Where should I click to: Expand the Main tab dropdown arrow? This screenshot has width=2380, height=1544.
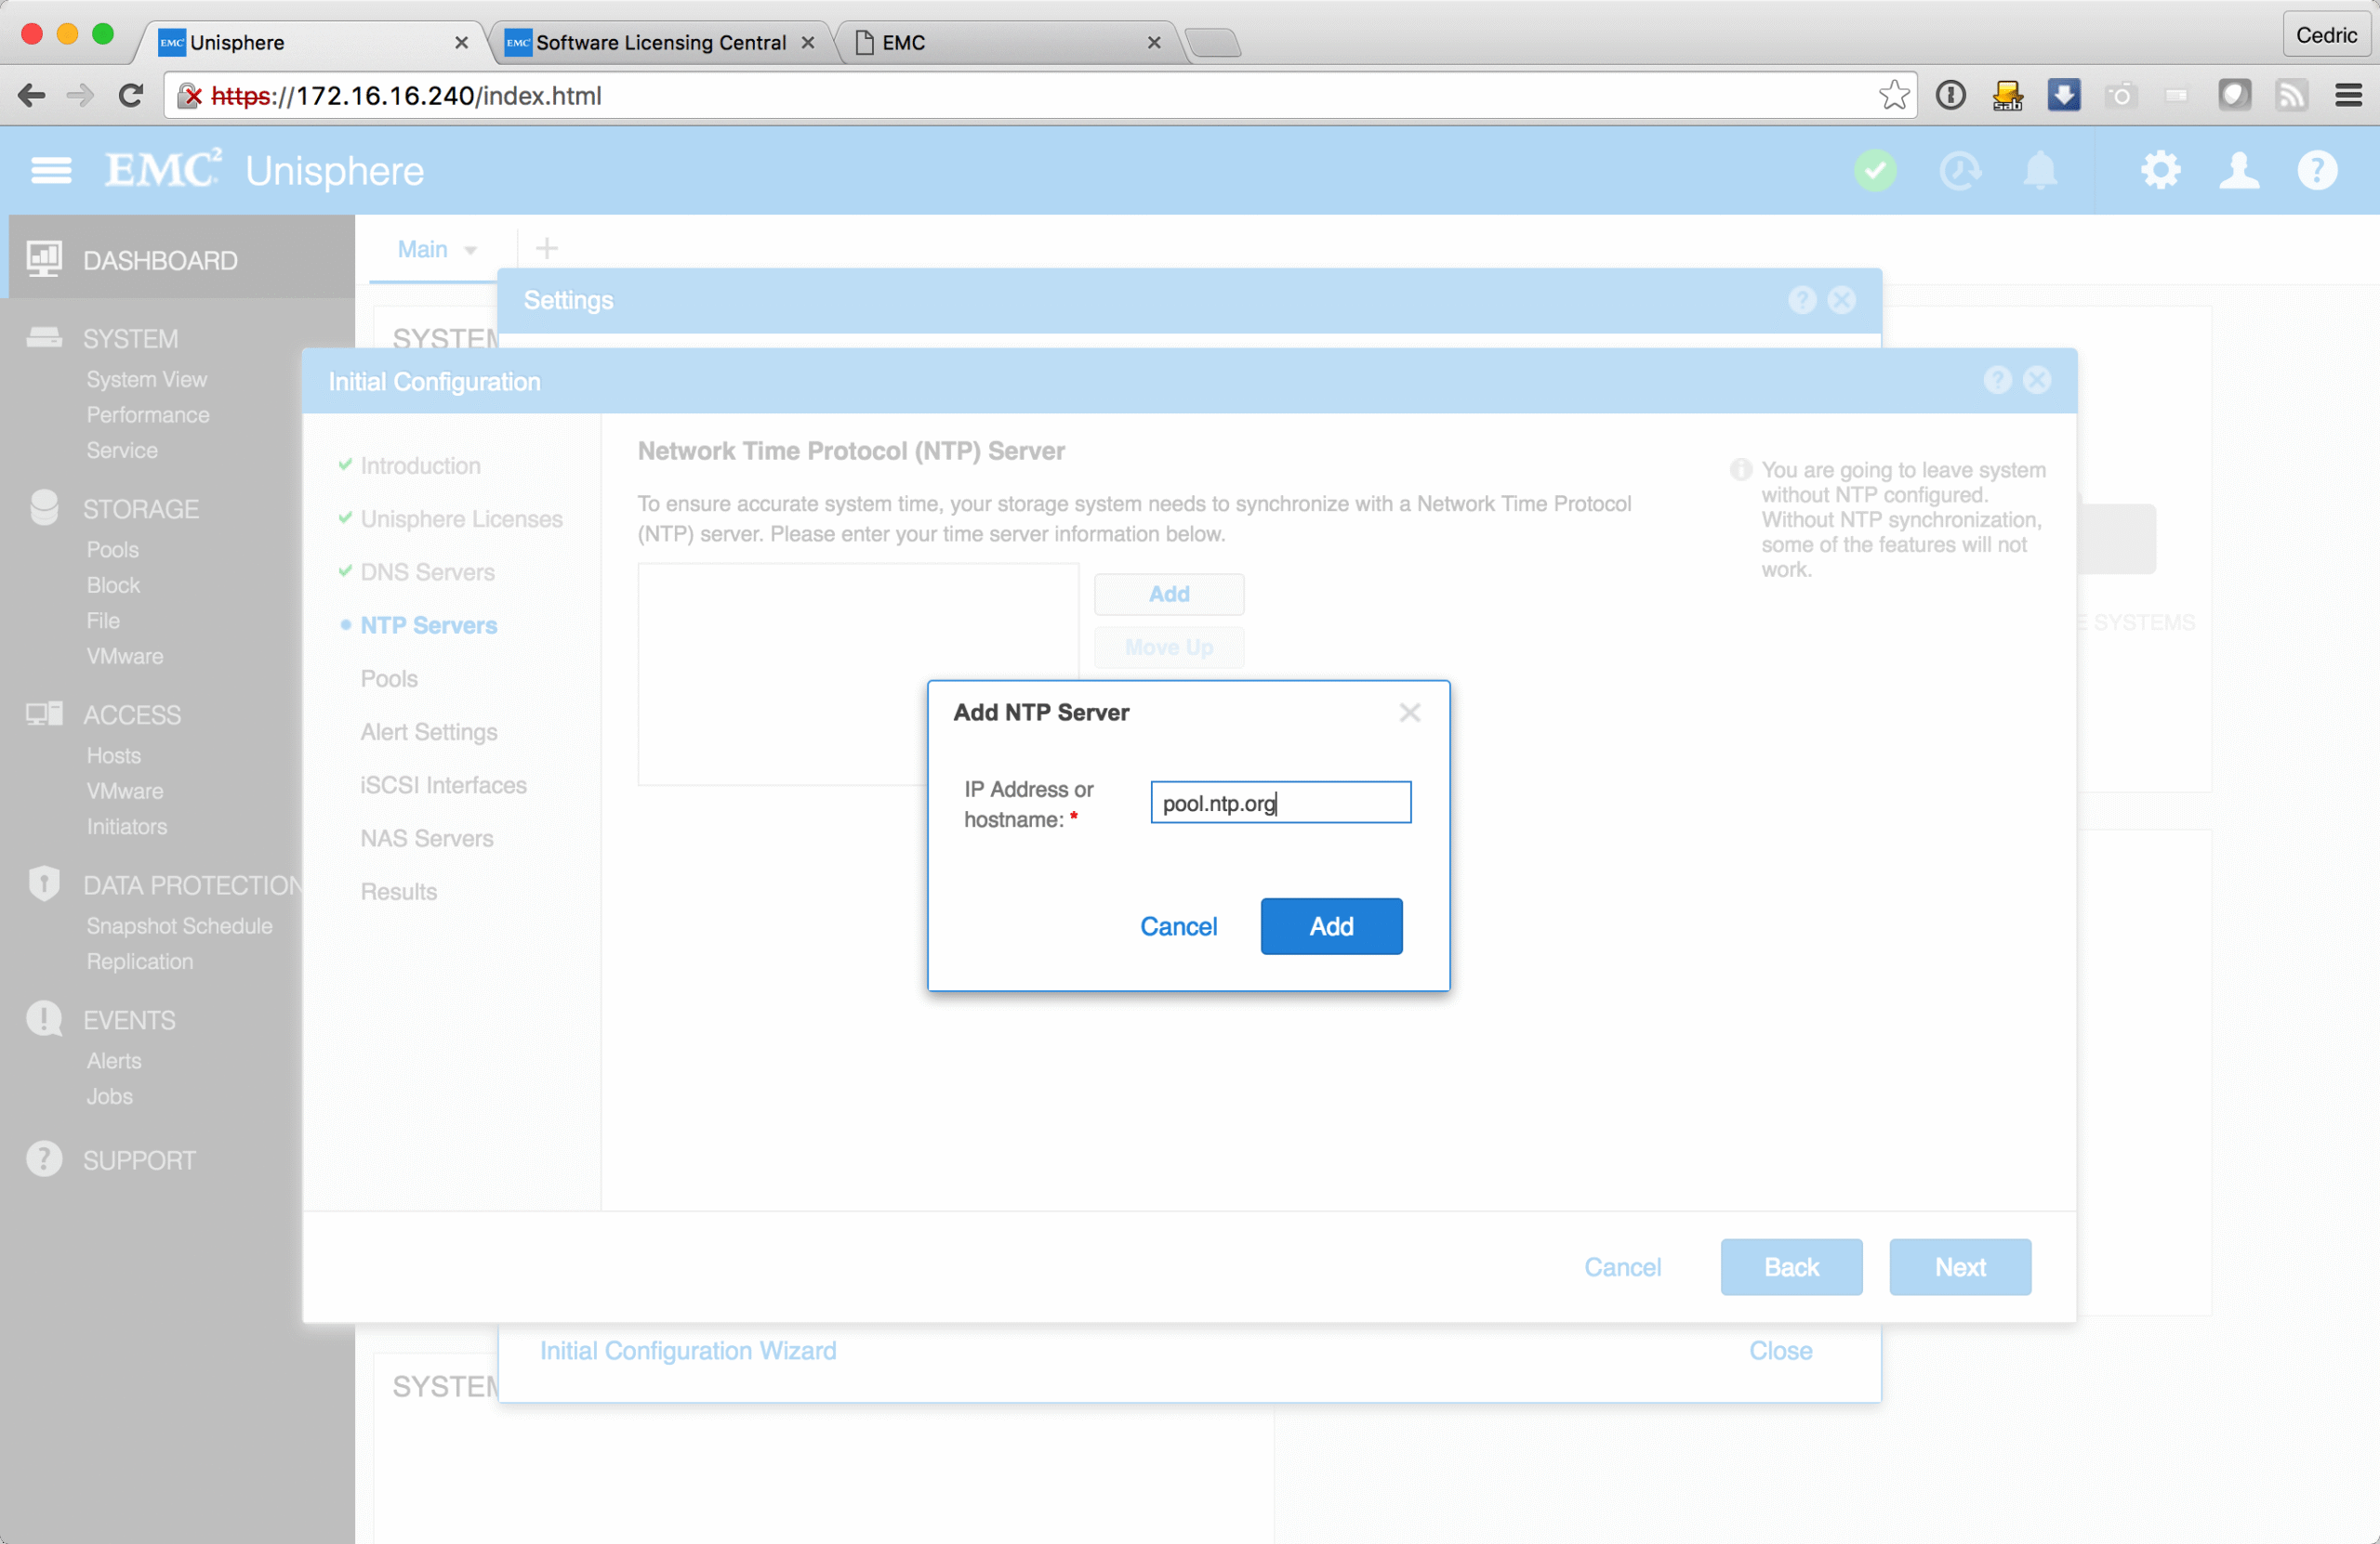pos(470,250)
